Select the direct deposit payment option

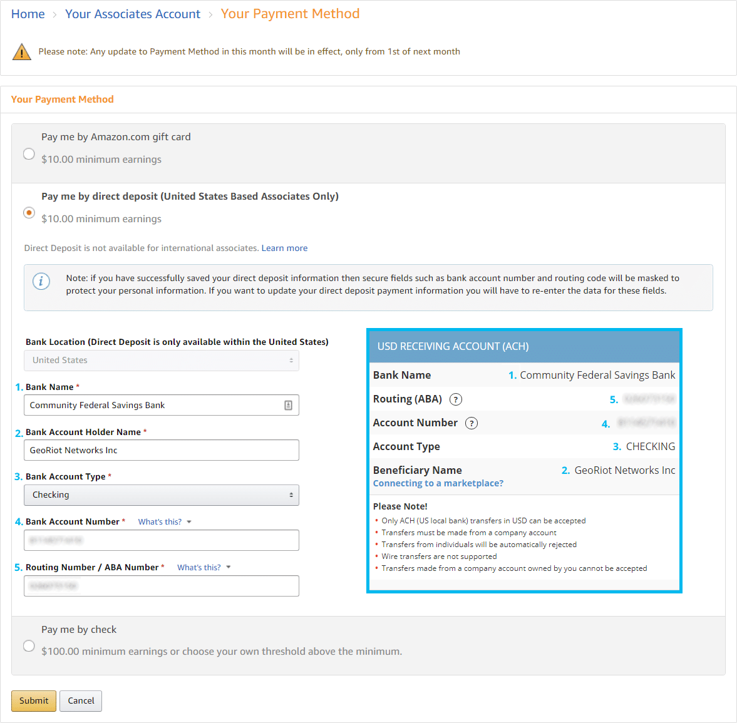[29, 212]
